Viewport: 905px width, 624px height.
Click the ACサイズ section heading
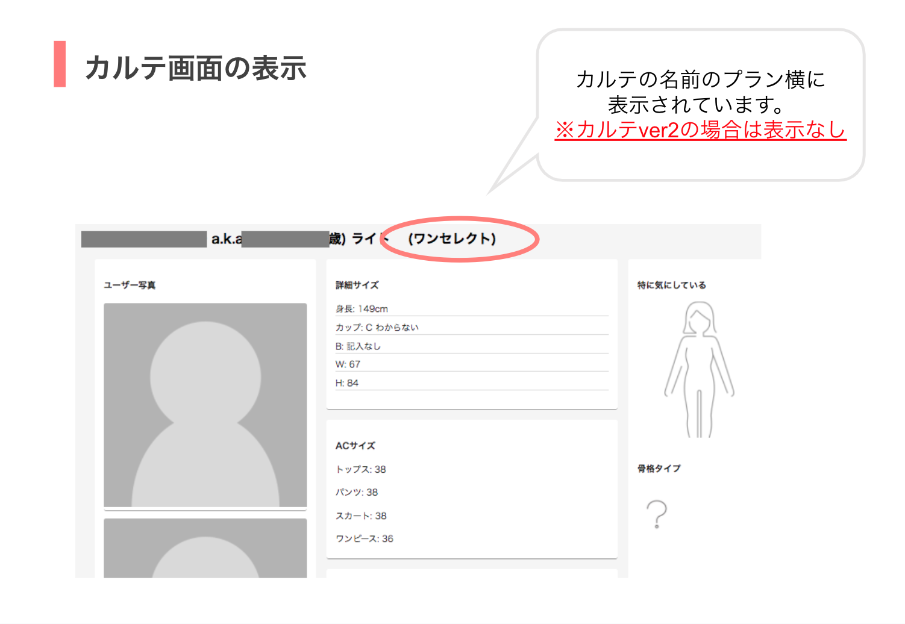(x=355, y=446)
